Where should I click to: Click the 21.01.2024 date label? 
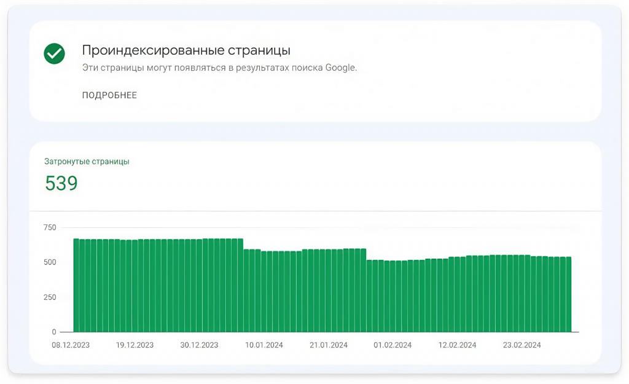[329, 345]
